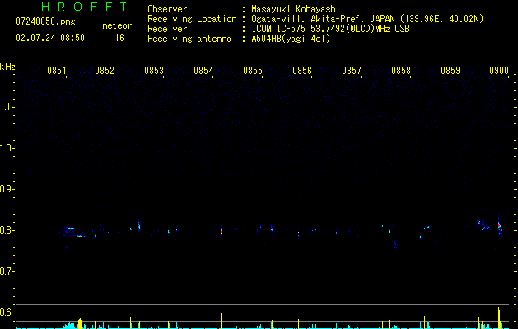Select the filename 07240850.png
This screenshot has height=329, width=518.
(45, 22)
